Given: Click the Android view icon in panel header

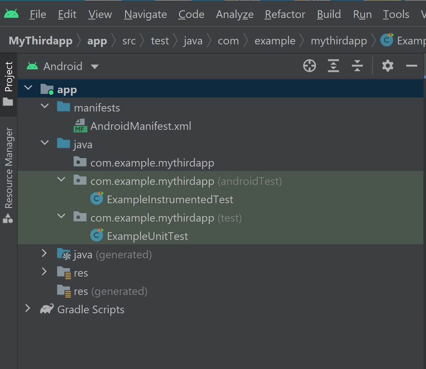Looking at the screenshot, I should 32,66.
